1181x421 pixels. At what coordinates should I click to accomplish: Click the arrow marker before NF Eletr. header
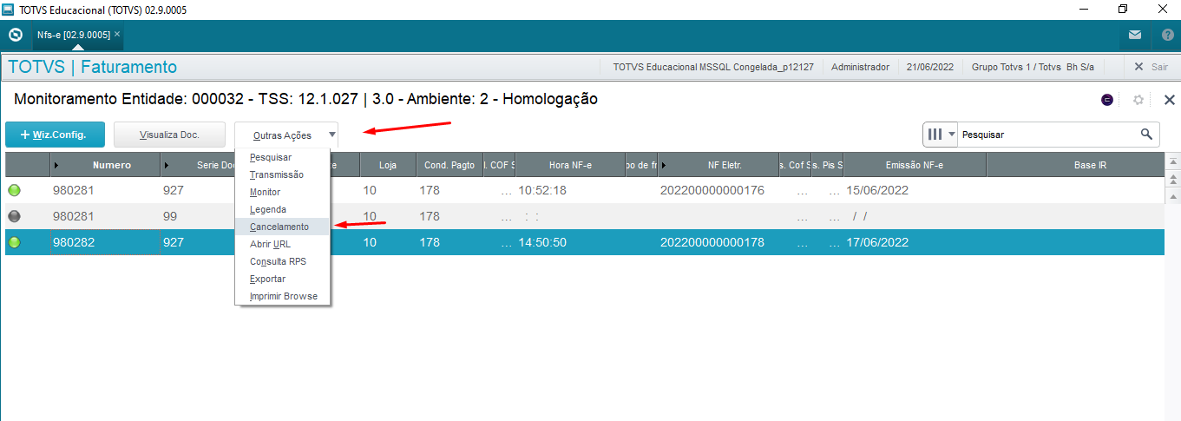click(664, 165)
